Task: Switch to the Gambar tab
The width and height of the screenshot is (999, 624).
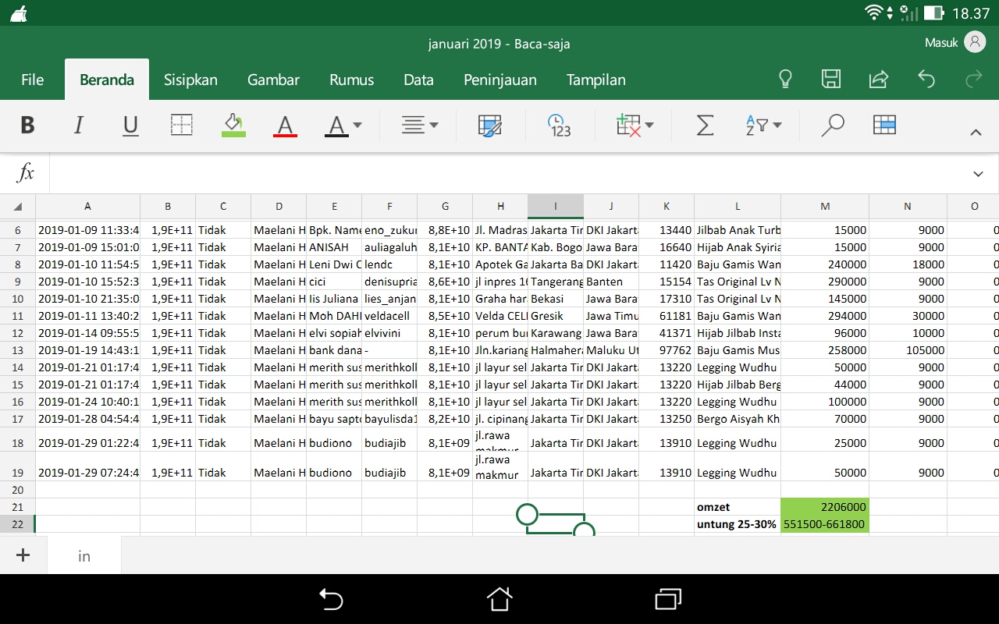Action: point(273,80)
